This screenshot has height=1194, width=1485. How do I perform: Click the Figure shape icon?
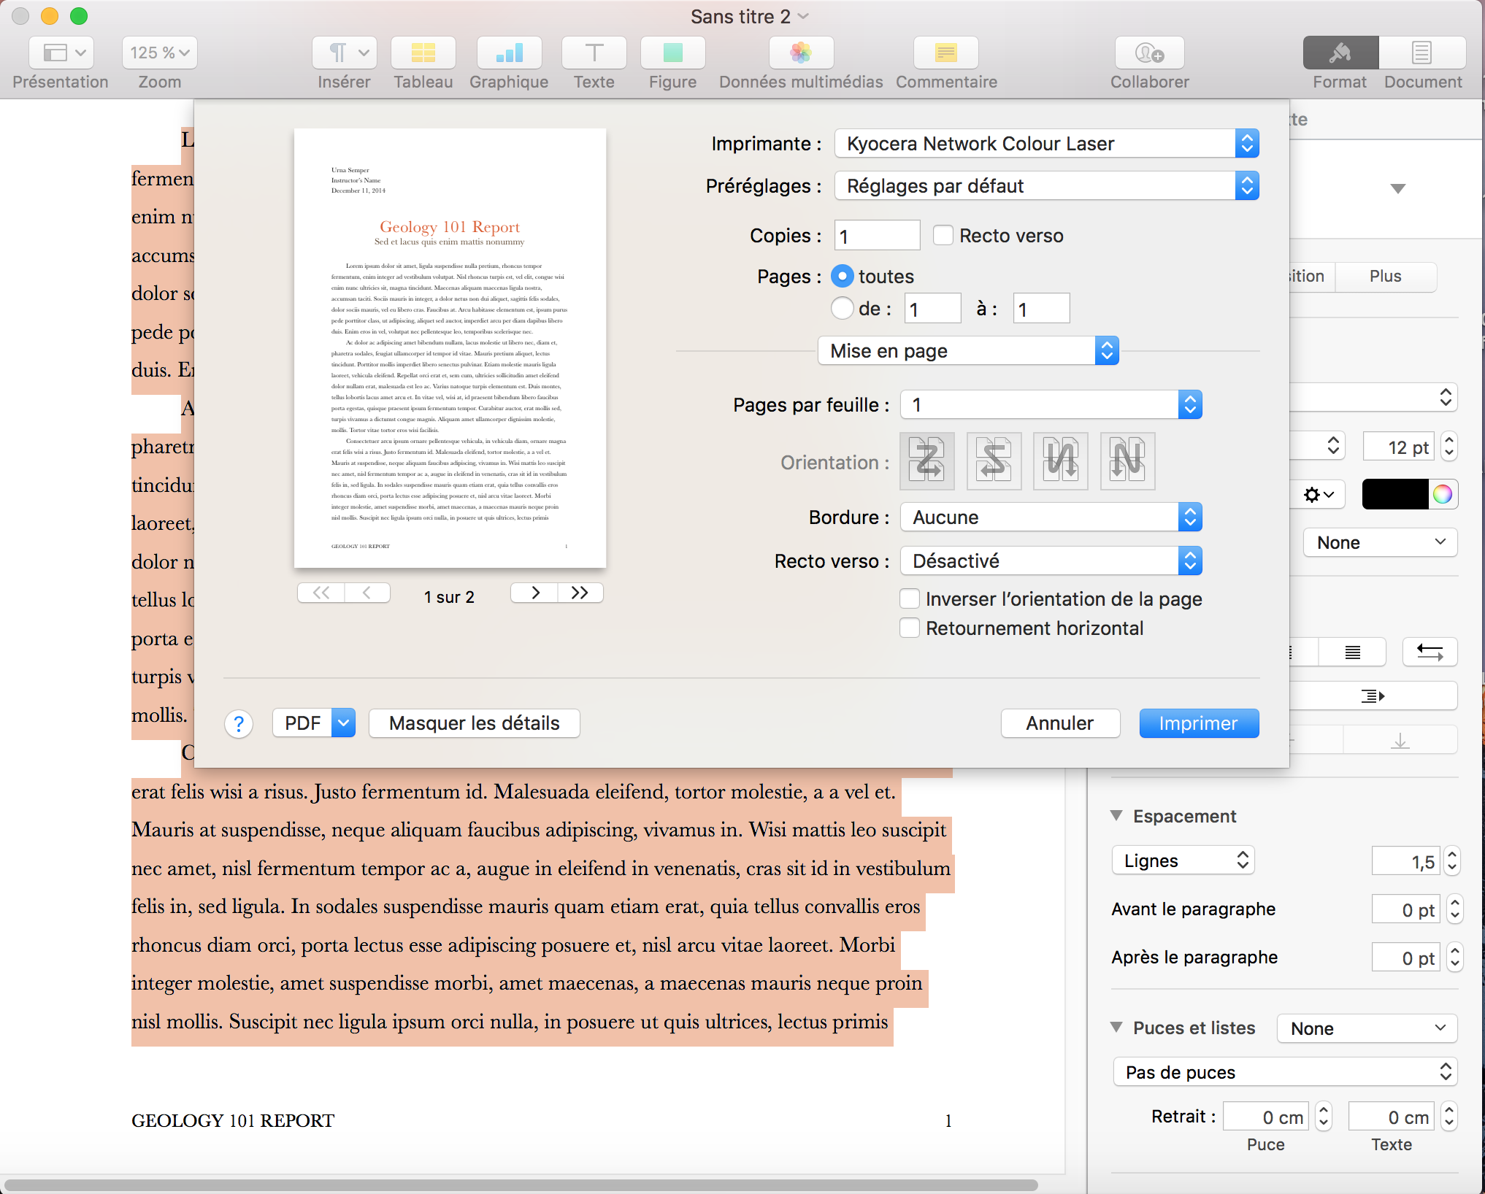673,53
